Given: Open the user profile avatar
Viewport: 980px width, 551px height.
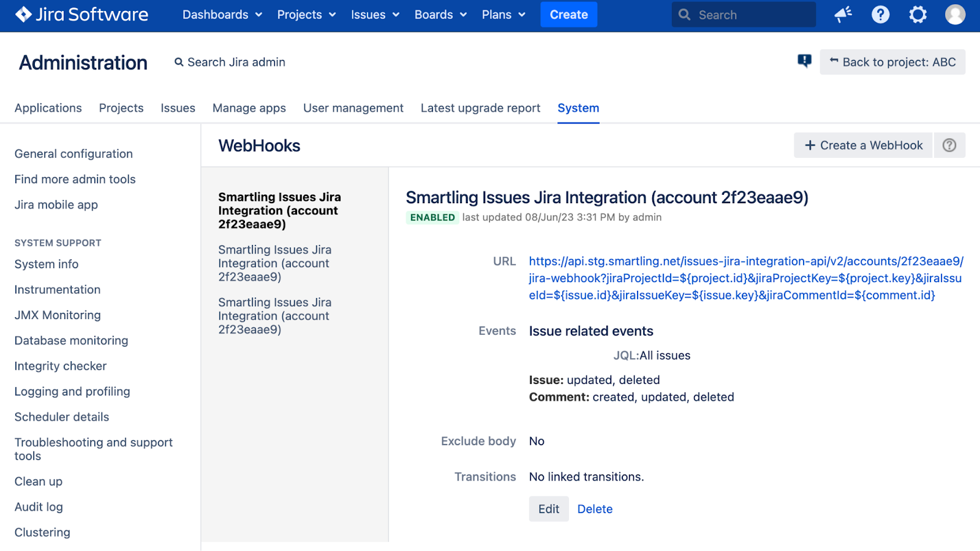Looking at the screenshot, I should click(x=955, y=14).
